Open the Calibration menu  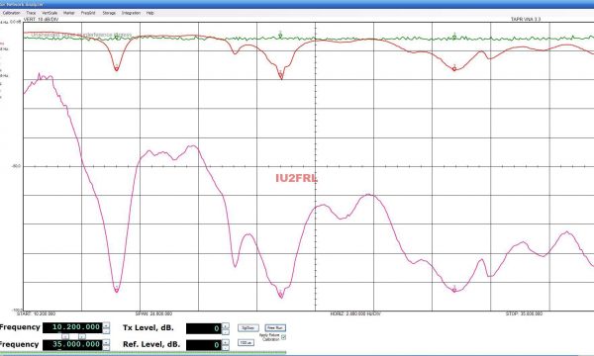coord(11,13)
